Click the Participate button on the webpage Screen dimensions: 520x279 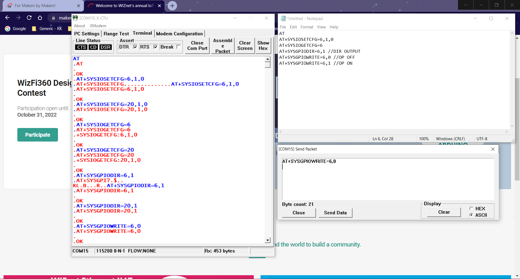coord(38,135)
